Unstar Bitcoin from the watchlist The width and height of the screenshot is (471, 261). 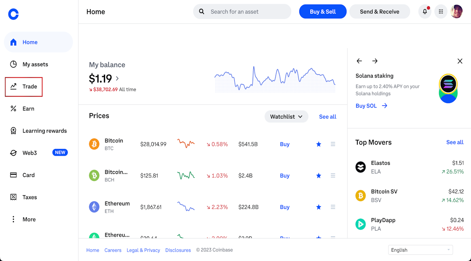[319, 144]
